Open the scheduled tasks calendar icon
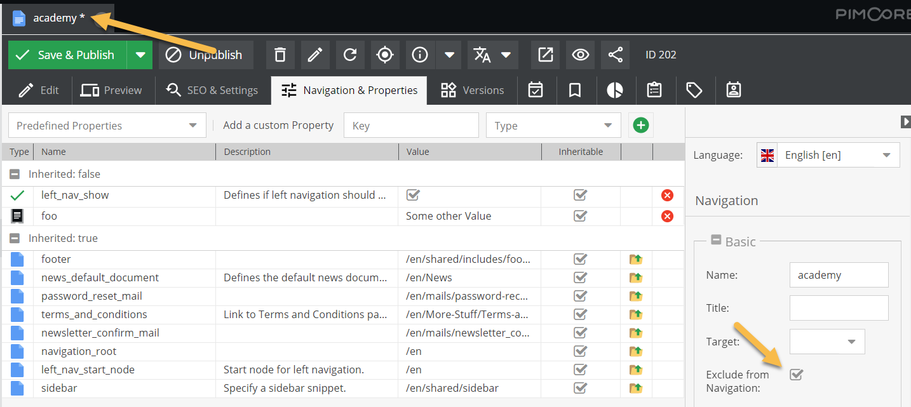The height and width of the screenshot is (407, 911). coord(536,90)
